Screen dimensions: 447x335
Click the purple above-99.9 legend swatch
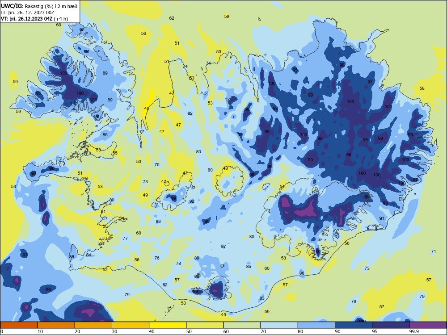(x=428, y=325)
